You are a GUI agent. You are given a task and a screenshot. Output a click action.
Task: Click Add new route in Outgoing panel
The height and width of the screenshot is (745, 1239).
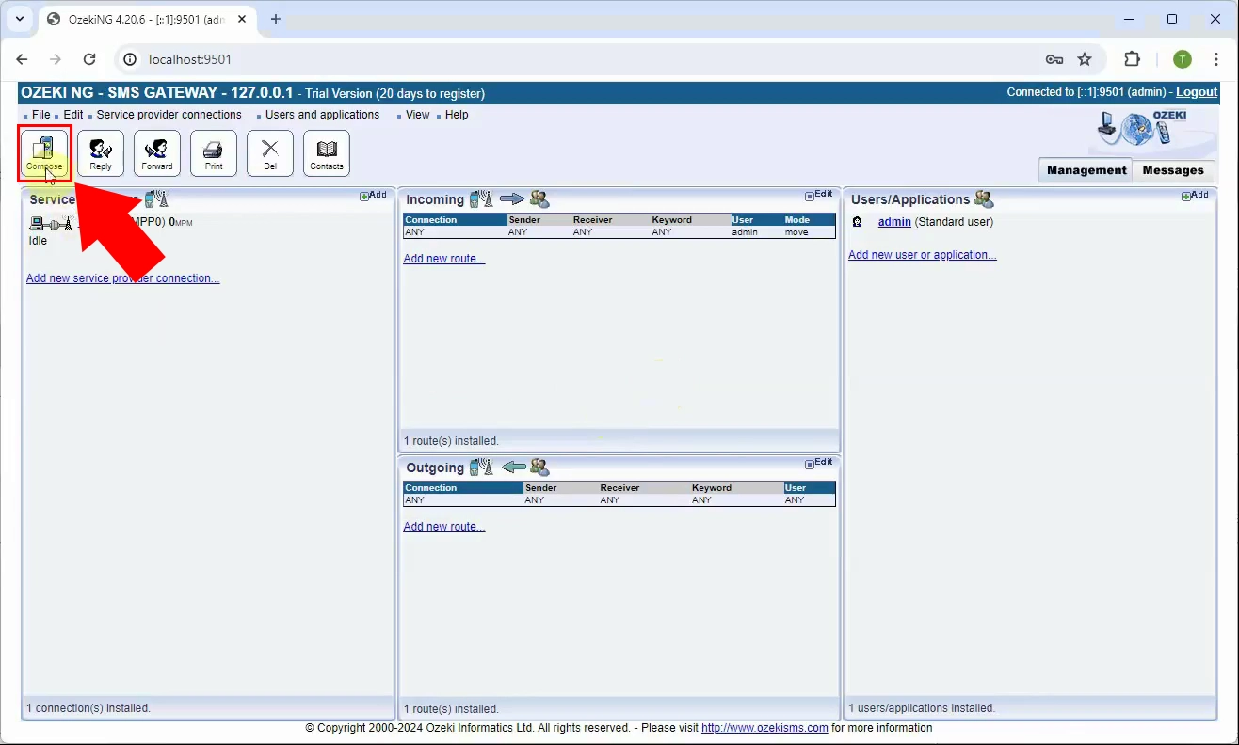point(444,527)
